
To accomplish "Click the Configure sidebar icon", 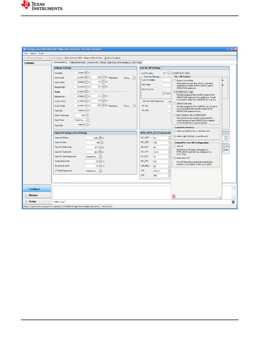I will (26, 189).
